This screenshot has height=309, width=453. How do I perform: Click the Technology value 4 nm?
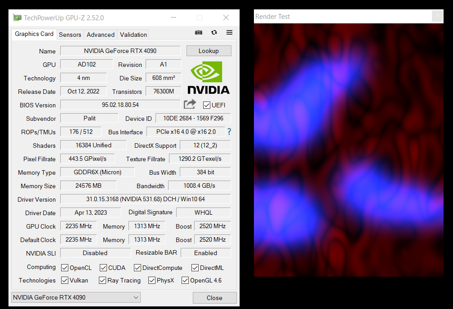[83, 78]
